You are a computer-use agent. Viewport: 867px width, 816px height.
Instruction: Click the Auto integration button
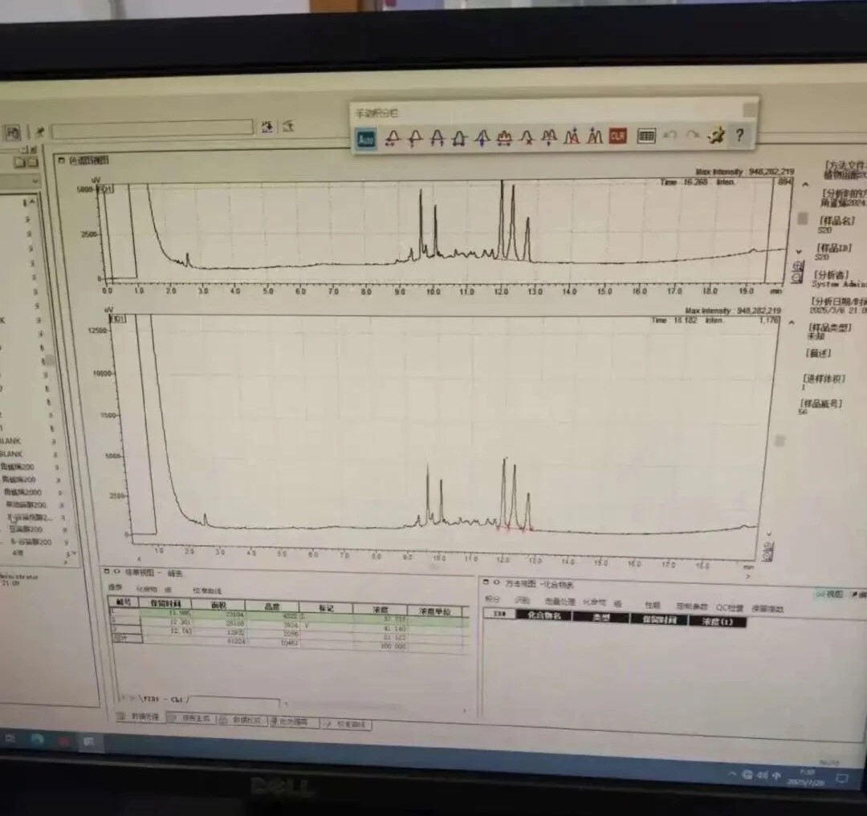click(x=366, y=138)
